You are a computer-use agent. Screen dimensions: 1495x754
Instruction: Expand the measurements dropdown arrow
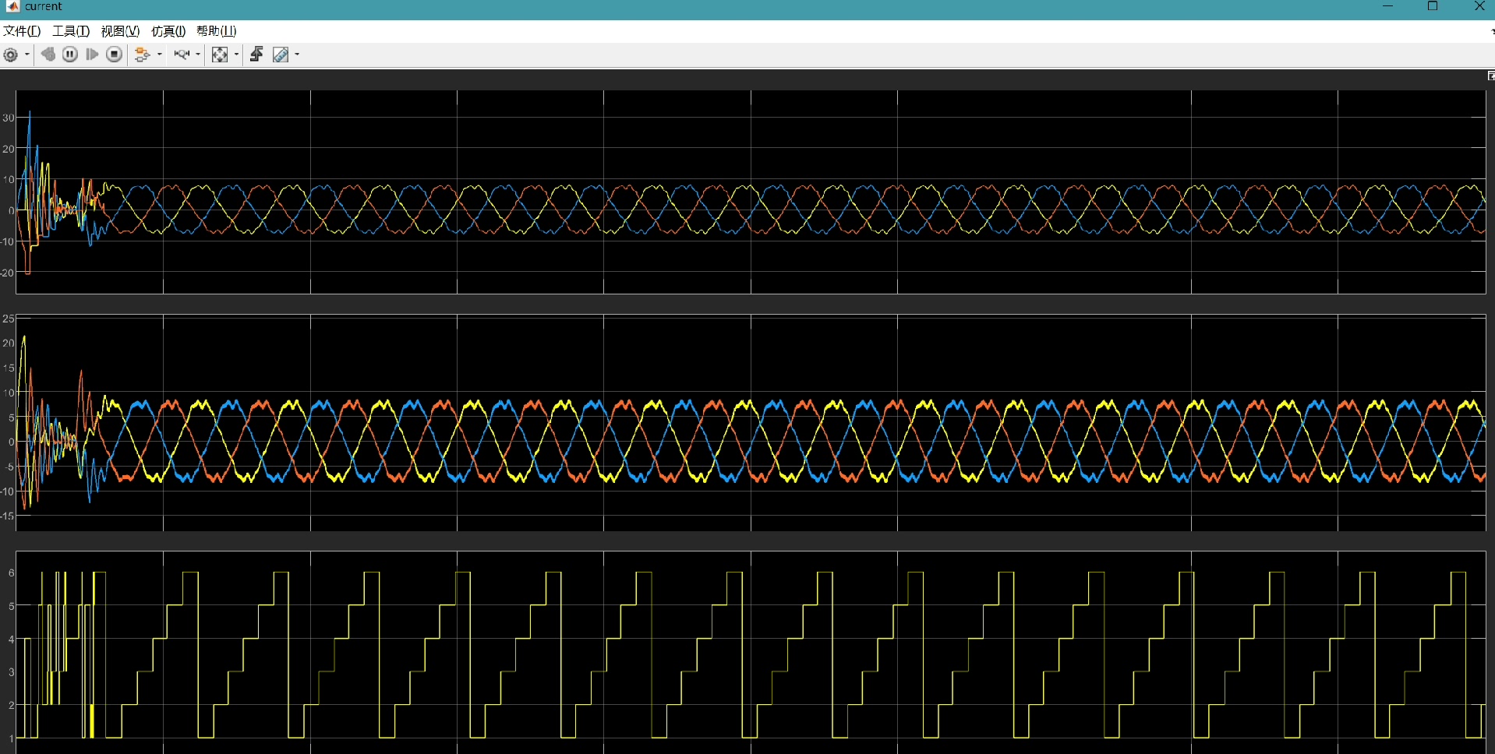click(297, 55)
